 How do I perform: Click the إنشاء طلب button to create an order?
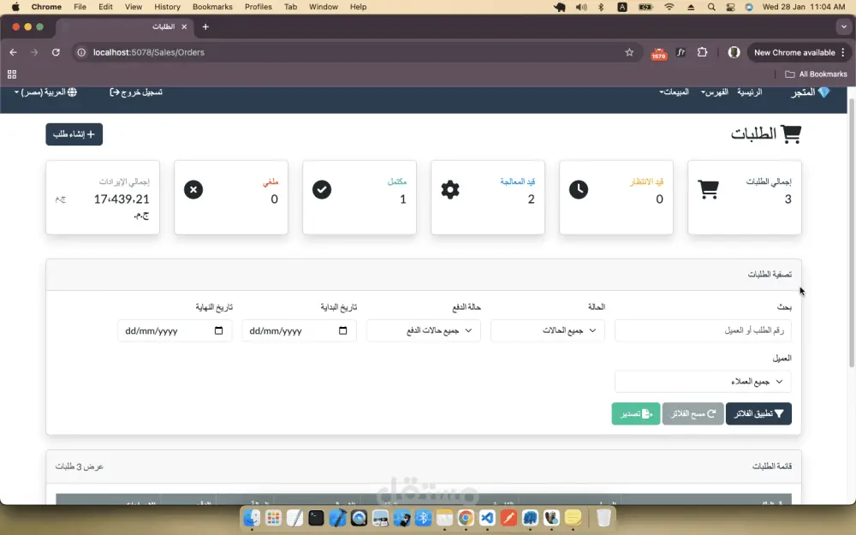pos(74,134)
